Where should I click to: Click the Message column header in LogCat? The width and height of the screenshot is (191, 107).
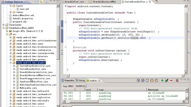pyautogui.click(x=166, y=90)
